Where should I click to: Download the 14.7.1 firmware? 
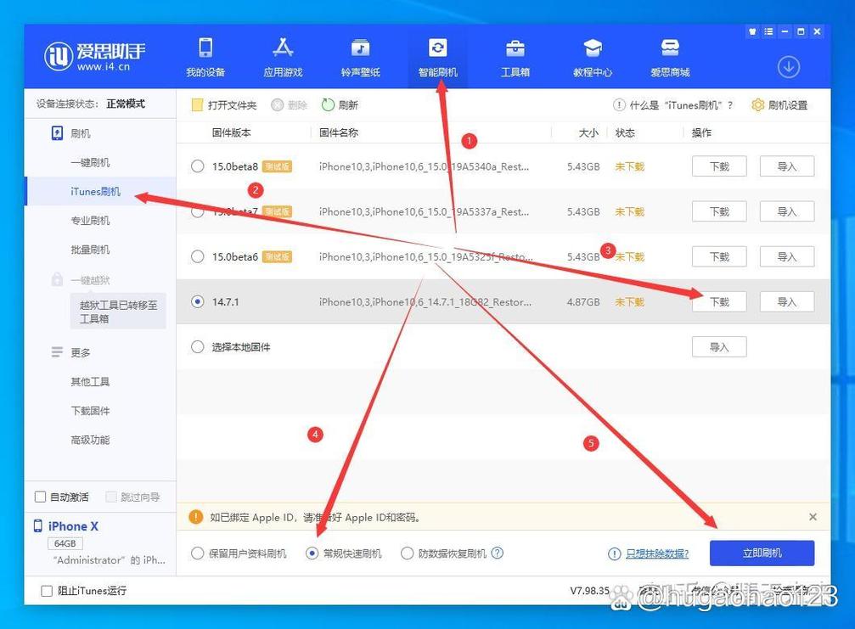tap(718, 301)
